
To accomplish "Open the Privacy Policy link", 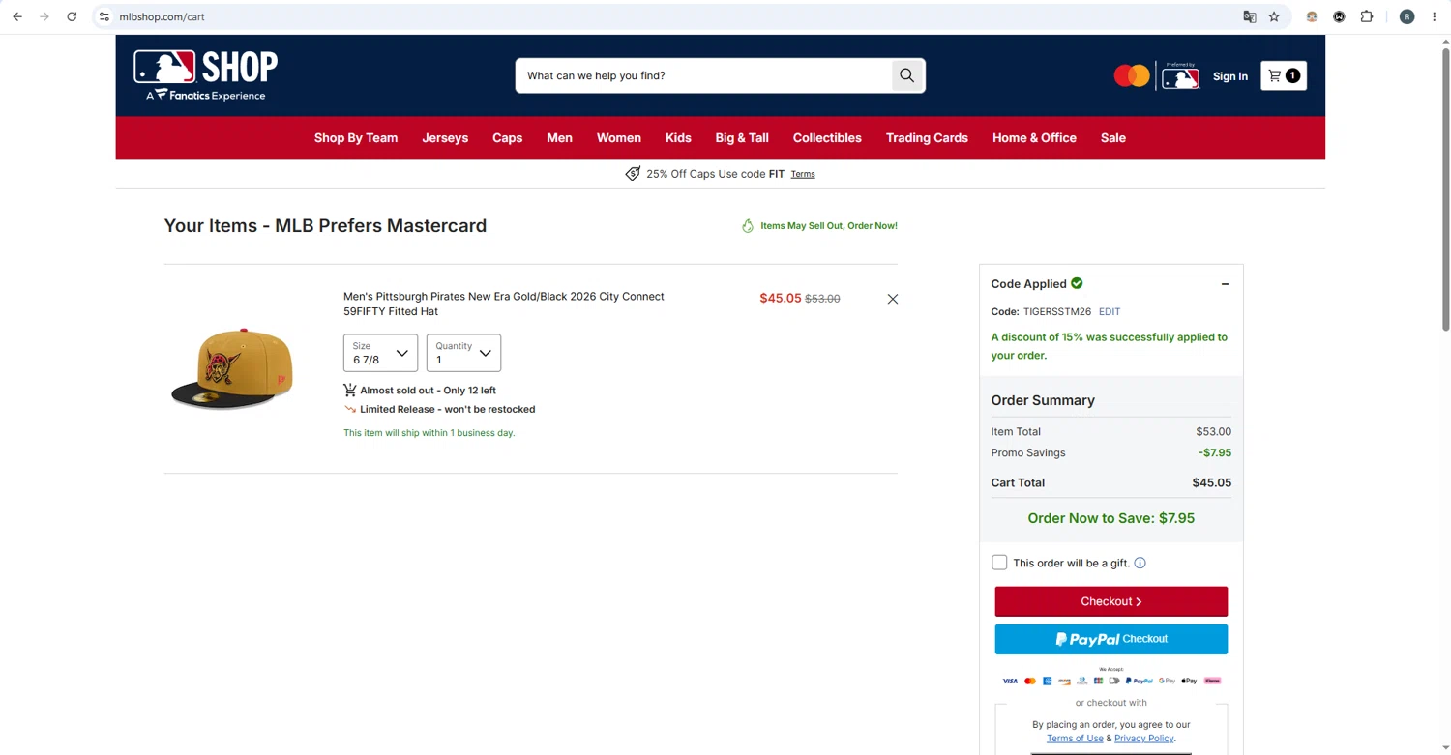I will tap(1144, 739).
